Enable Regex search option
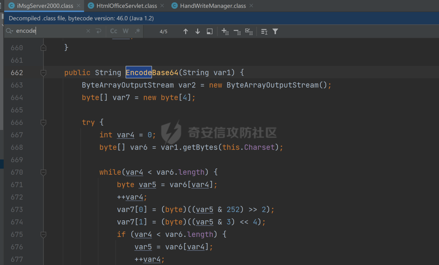 [x=137, y=31]
